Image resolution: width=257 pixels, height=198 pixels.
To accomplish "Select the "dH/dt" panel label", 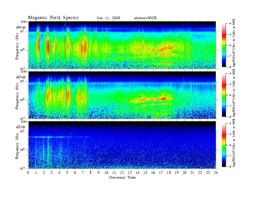I will point(21,27).
